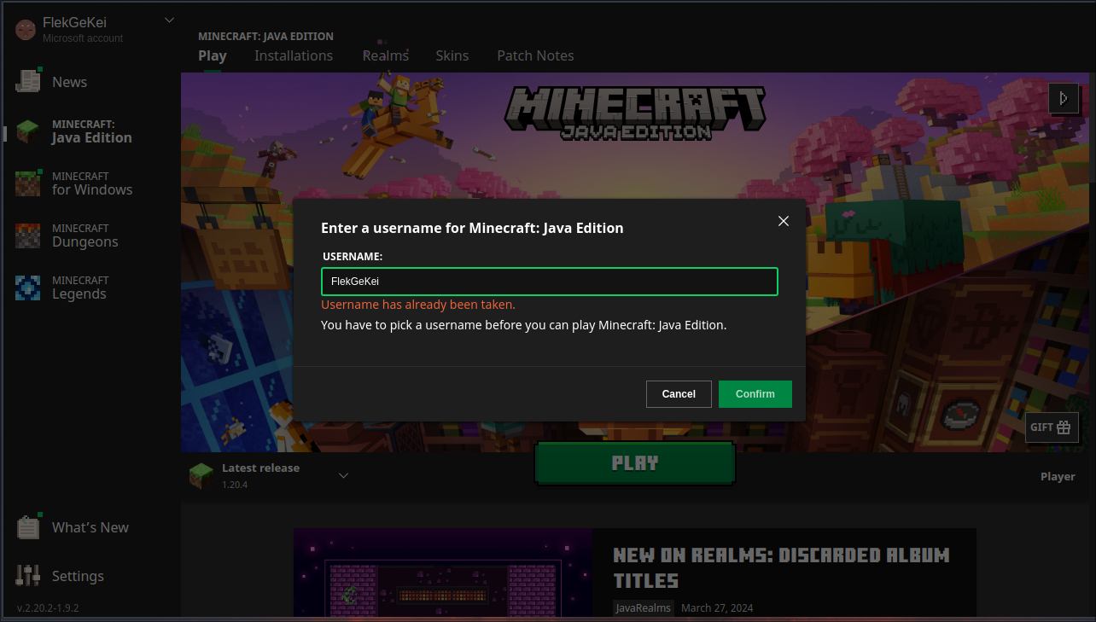The width and height of the screenshot is (1096, 622).
Task: Expand the FlekGeKei account chevron
Action: click(168, 19)
